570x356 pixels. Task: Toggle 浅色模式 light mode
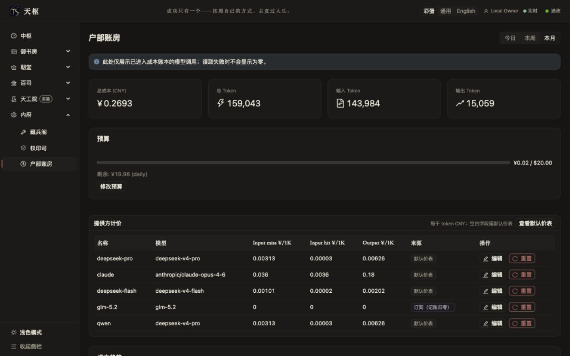pos(27,332)
